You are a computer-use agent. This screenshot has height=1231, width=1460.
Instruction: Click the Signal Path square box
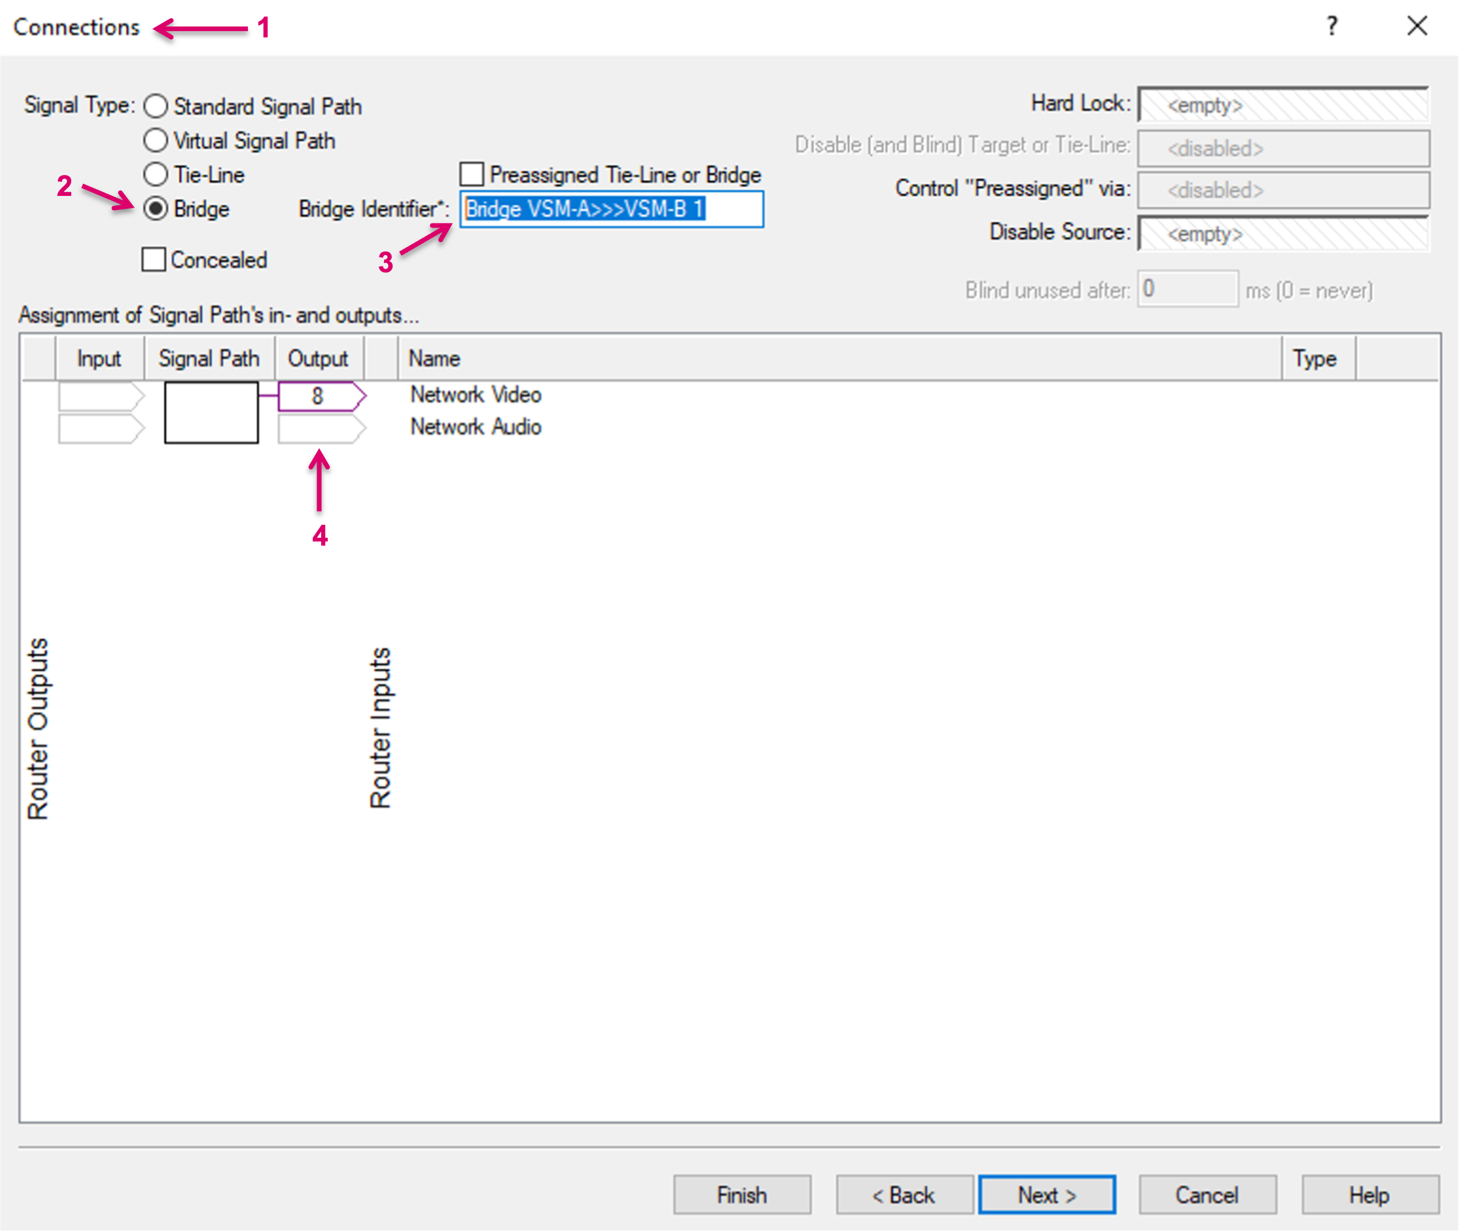click(211, 413)
